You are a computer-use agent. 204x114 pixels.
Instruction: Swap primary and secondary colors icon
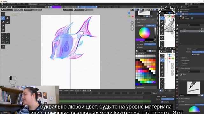[x=155, y=40]
